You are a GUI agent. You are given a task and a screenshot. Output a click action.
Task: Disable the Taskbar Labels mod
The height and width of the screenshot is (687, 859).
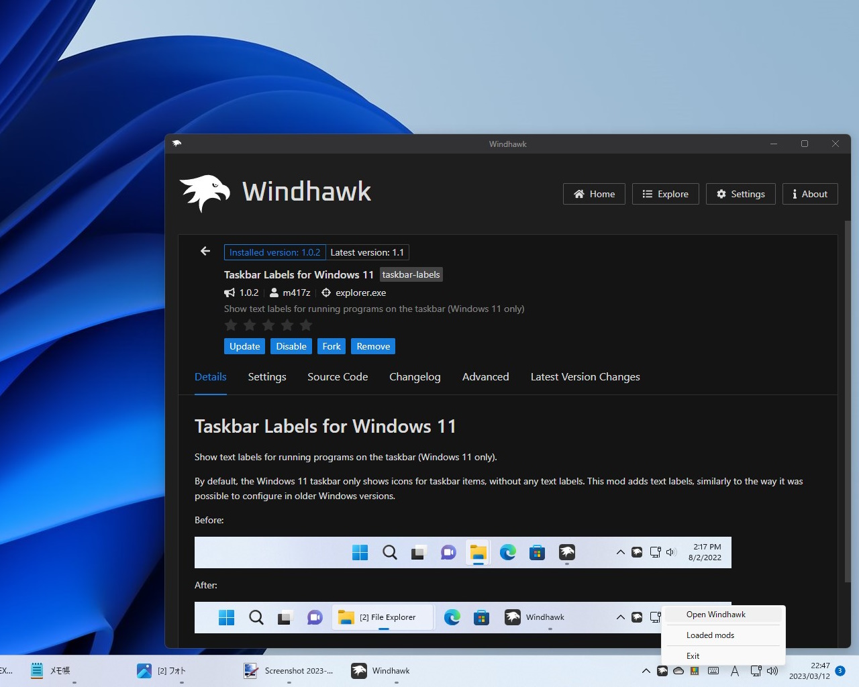click(291, 346)
